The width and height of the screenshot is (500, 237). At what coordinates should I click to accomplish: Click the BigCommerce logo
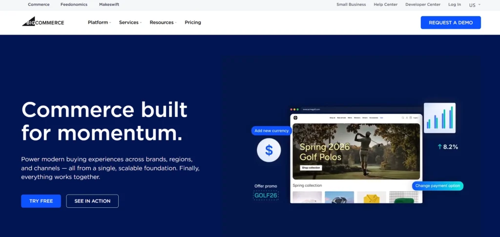[43, 21]
